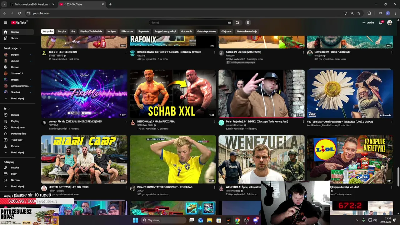400x225 pixels.
Task: Go to Główna in the sidebar
Action: (x=17, y=32)
